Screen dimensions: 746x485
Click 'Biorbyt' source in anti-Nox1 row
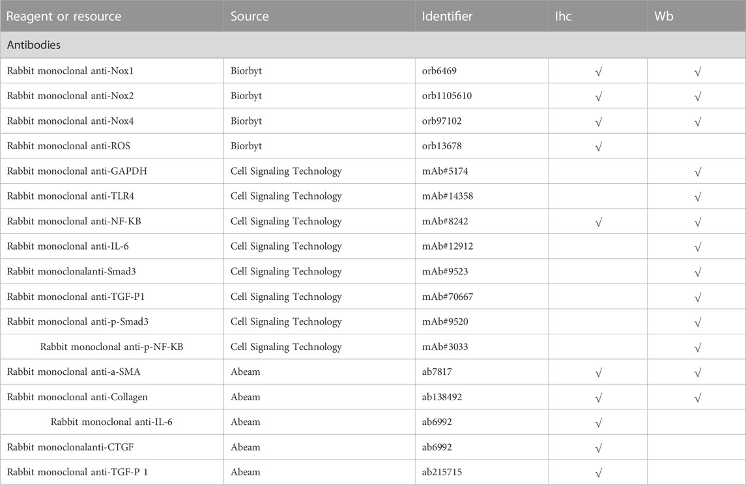[x=246, y=71]
